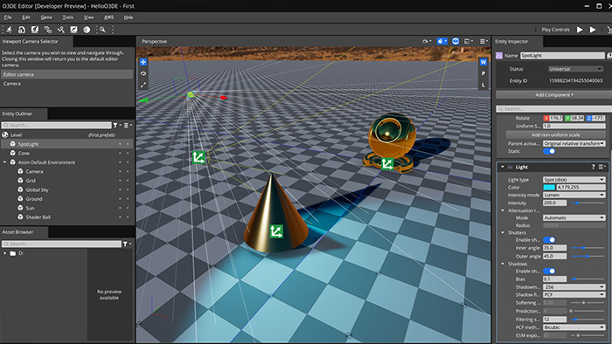Toggle the viewport helpers eye icon

click(456, 41)
